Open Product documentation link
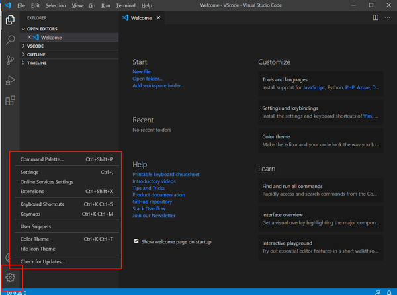 pos(159,195)
